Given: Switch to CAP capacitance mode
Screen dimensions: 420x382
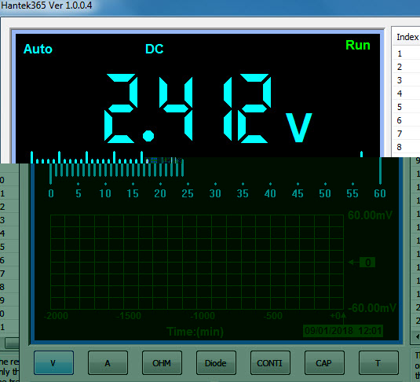Looking at the screenshot, I should pyautogui.click(x=324, y=362).
